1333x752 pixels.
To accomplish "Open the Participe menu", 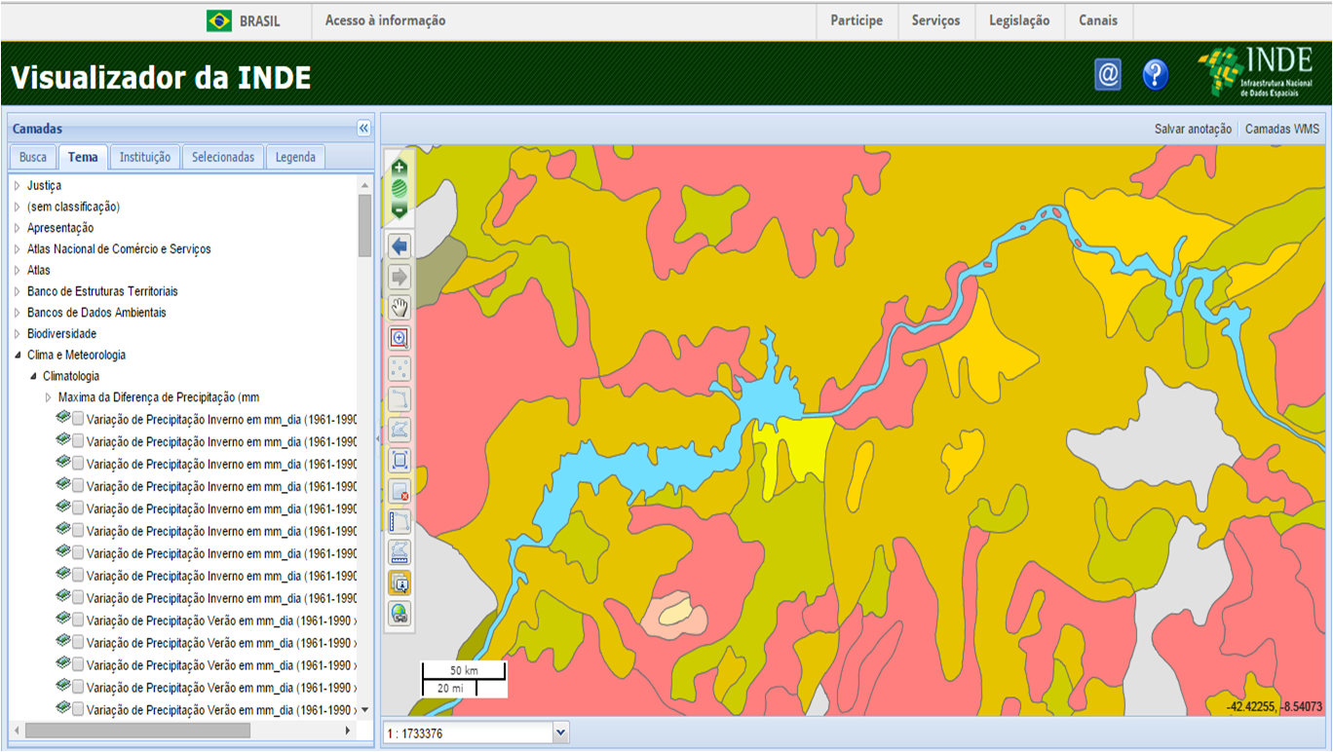I will click(x=857, y=20).
